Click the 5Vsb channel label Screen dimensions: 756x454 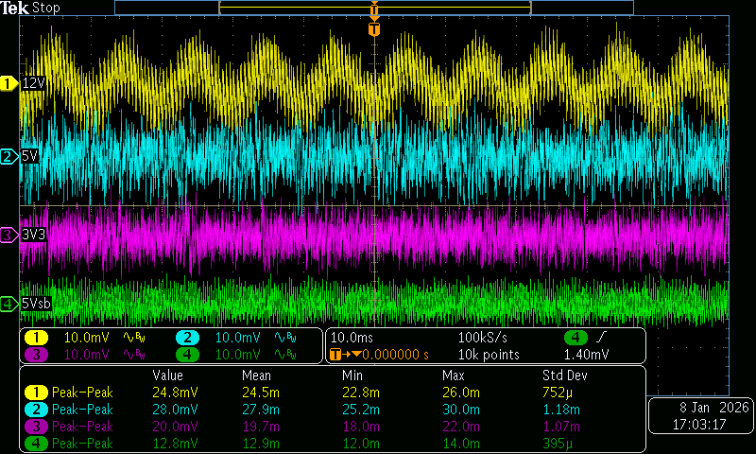[x=38, y=304]
